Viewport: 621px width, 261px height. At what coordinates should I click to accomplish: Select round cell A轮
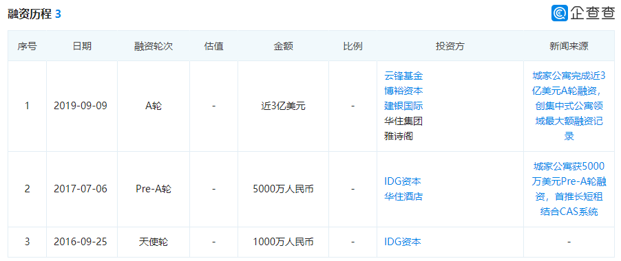point(154,106)
